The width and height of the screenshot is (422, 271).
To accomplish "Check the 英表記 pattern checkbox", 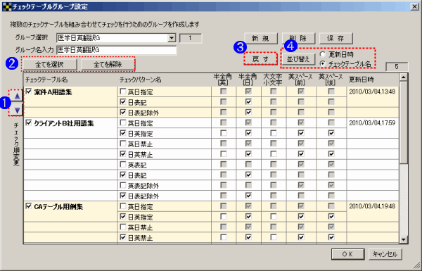I will [x=123, y=164].
